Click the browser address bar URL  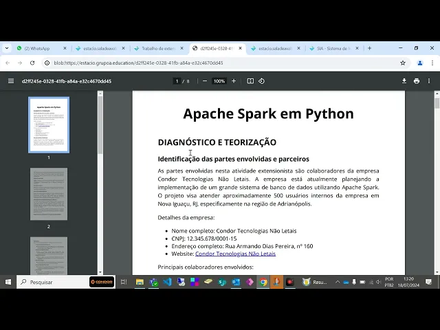[138, 63]
